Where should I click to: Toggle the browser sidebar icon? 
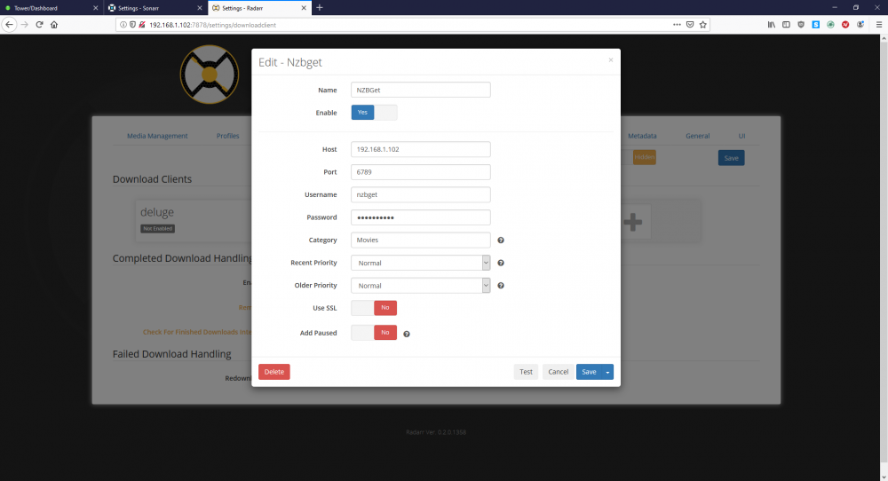point(786,24)
